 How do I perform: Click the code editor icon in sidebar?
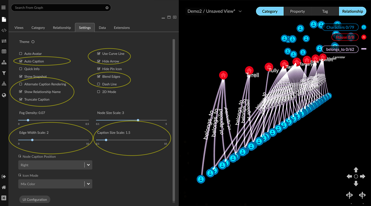4,30
